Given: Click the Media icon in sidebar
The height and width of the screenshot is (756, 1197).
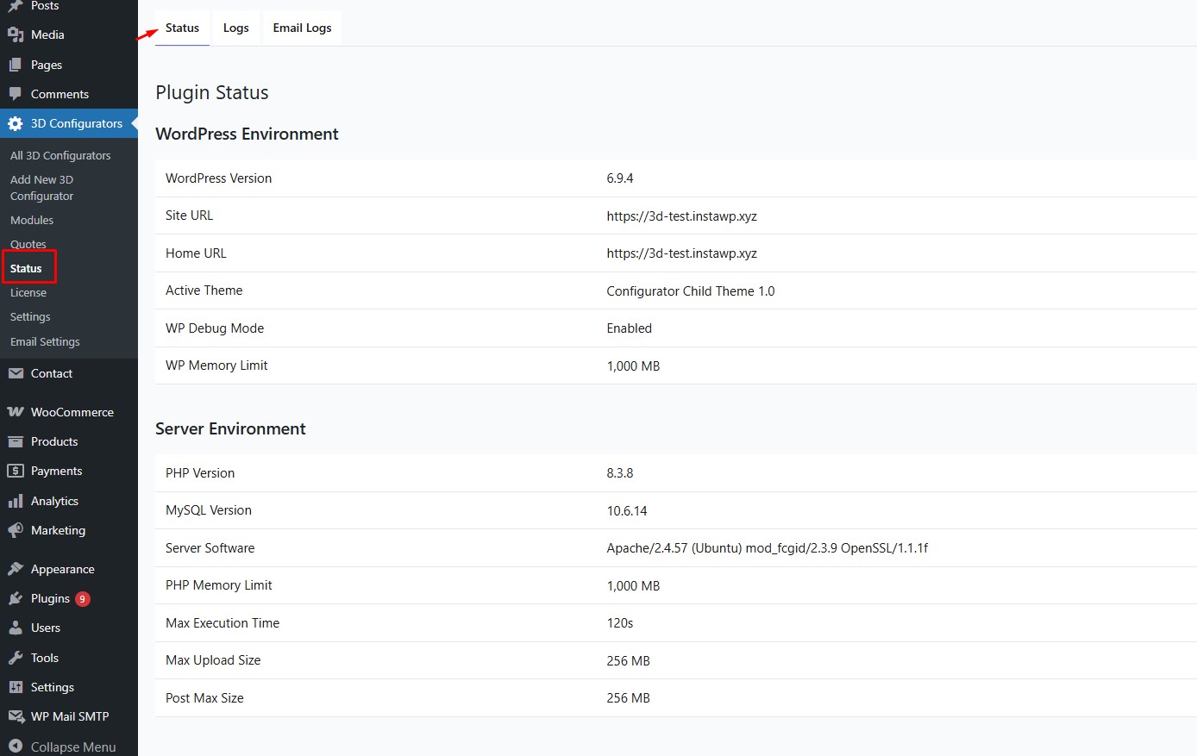Looking at the screenshot, I should (x=16, y=34).
